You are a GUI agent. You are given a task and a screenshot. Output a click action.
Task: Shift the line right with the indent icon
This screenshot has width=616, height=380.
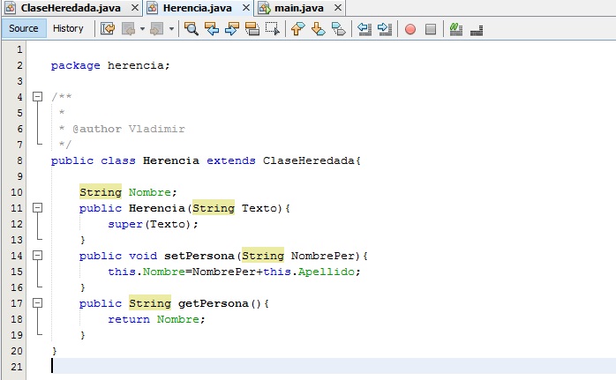384,29
